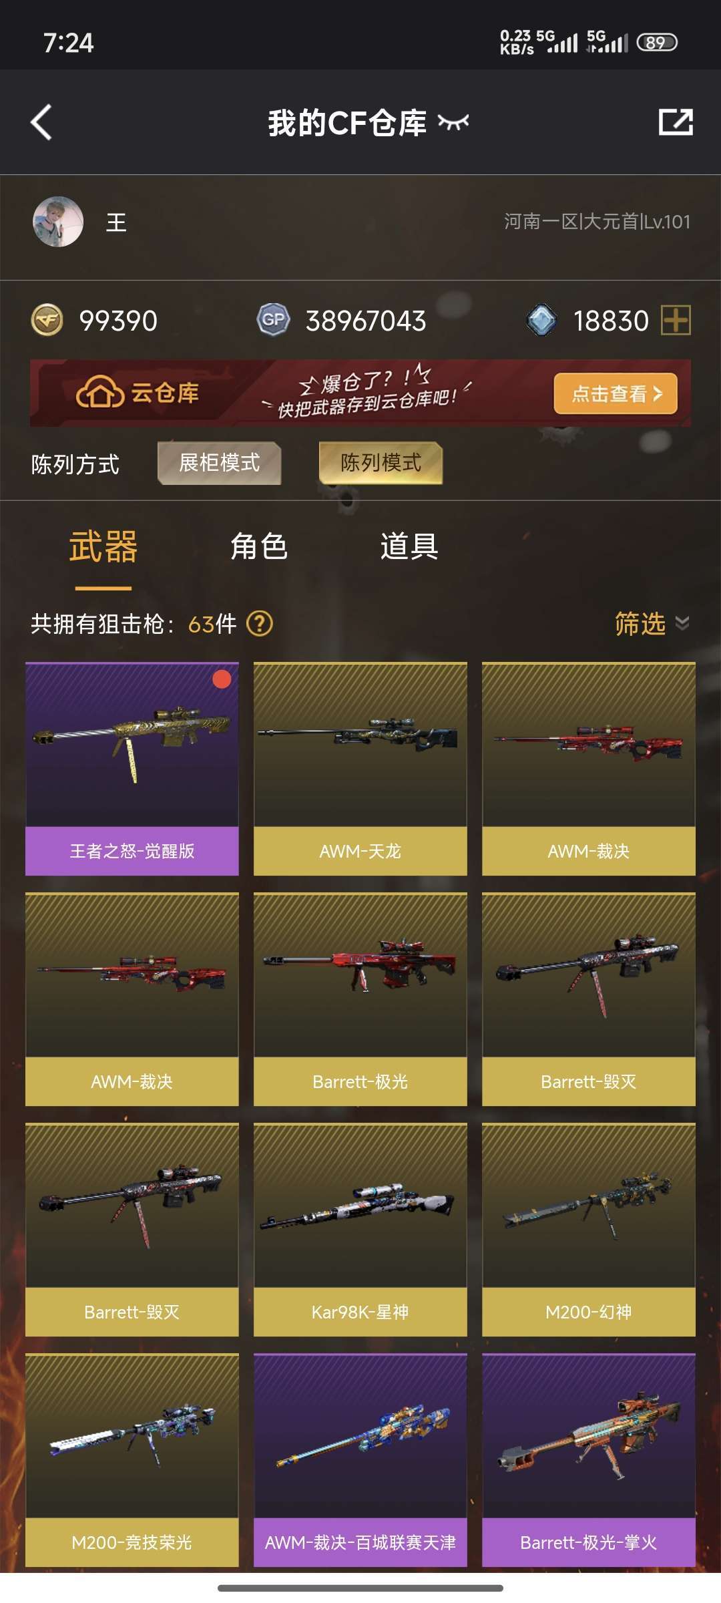This screenshot has height=1603, width=721.
Task: Switch to 展柜模式 display mode
Action: (x=219, y=463)
